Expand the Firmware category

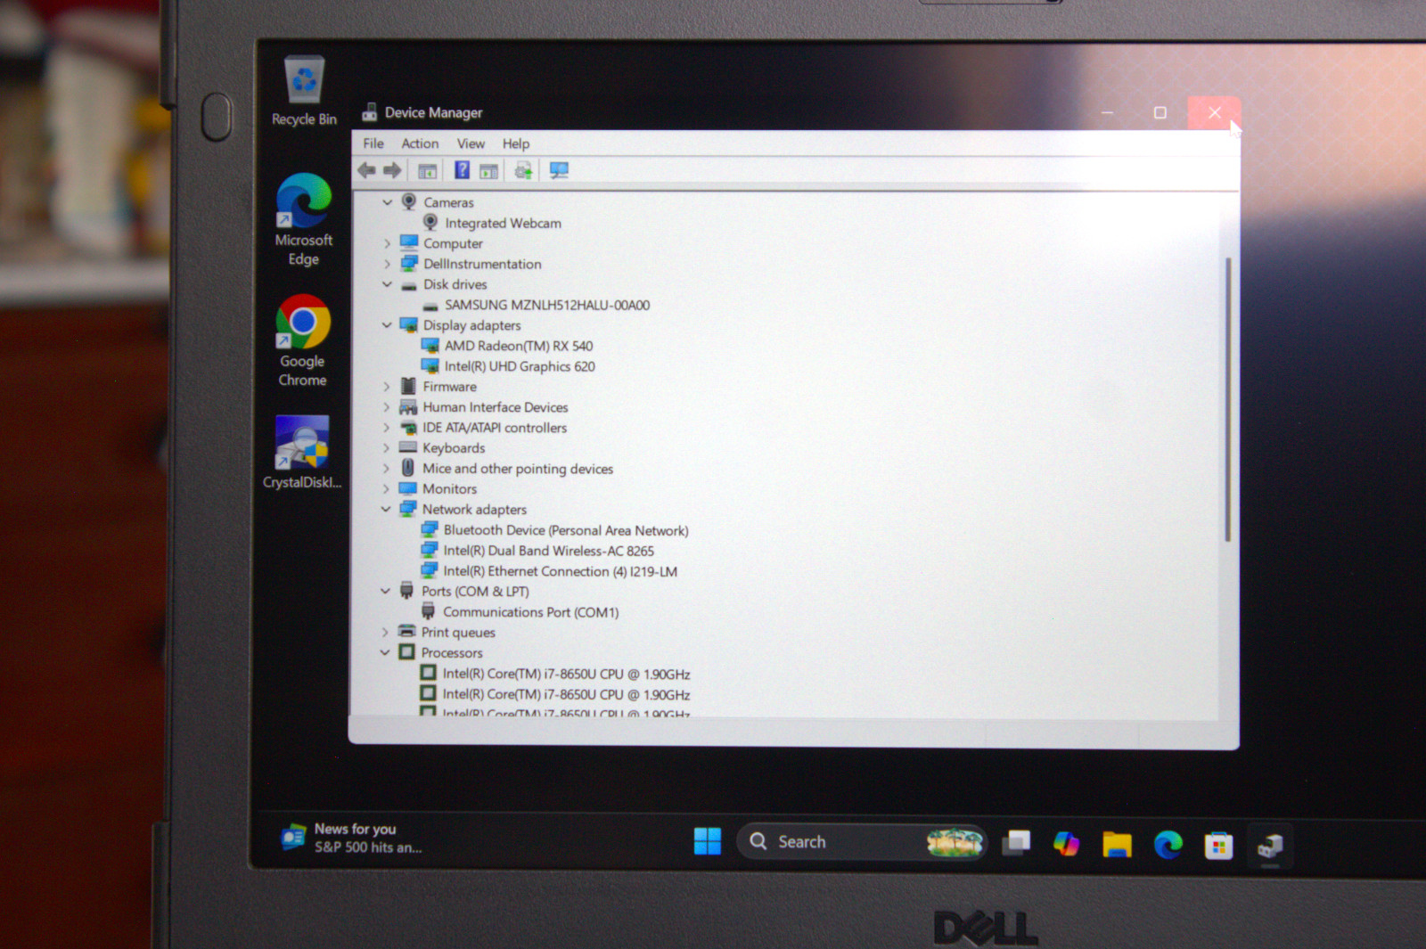point(387,387)
